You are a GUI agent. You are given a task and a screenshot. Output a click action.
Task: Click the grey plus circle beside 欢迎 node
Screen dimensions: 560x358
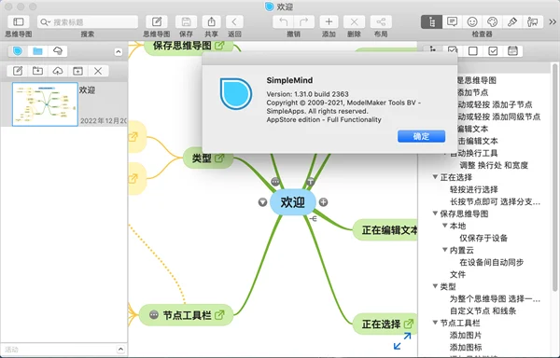[323, 202]
